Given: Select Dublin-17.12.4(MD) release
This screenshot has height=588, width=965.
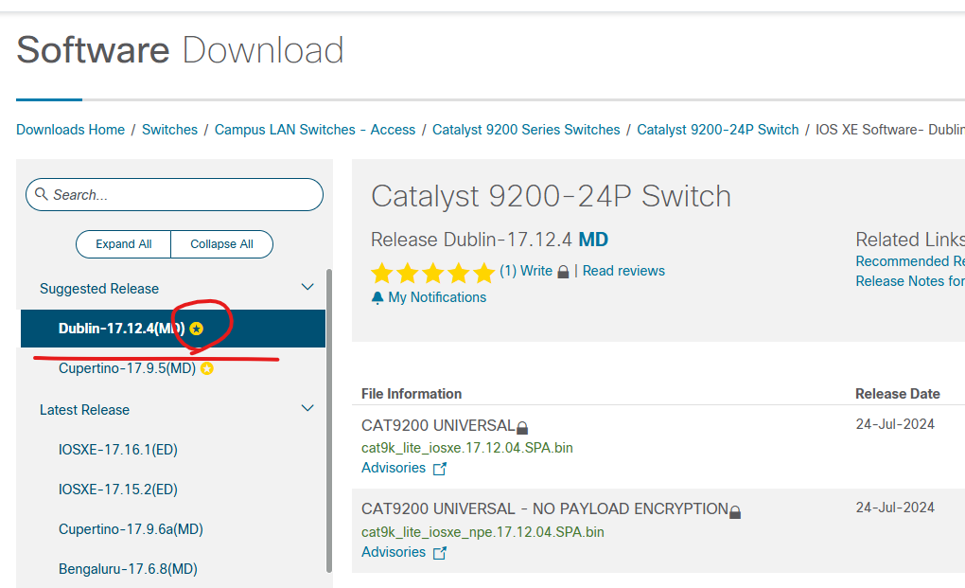Looking at the screenshot, I should (x=173, y=329).
